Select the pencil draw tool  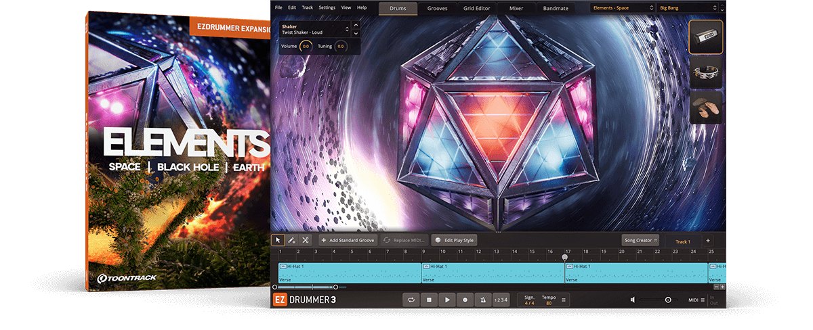click(x=291, y=240)
